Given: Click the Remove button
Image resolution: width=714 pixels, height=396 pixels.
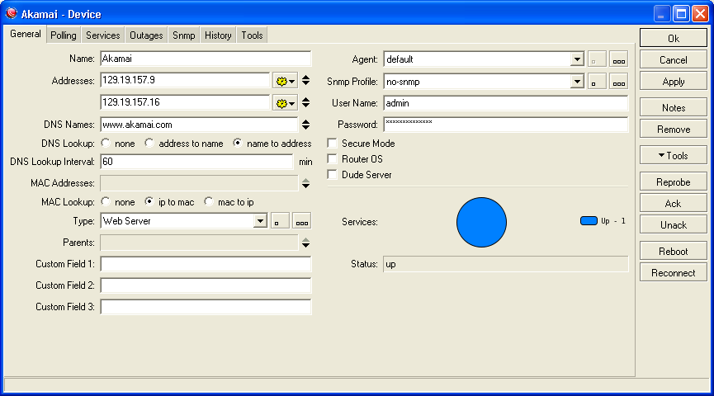Looking at the screenshot, I should (x=673, y=130).
